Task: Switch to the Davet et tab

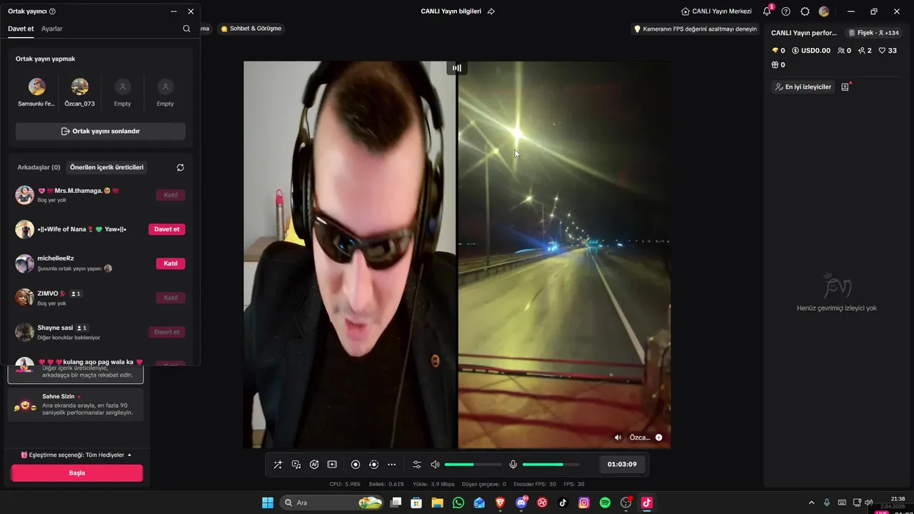Action: (x=21, y=29)
